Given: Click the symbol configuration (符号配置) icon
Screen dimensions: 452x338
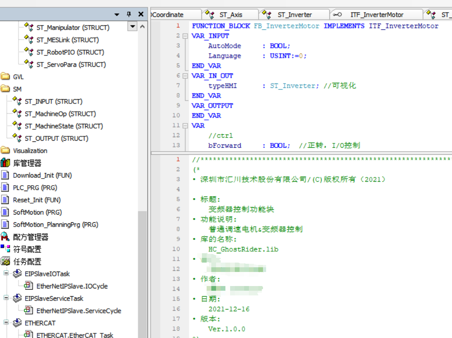Looking at the screenshot, I should point(5,249).
